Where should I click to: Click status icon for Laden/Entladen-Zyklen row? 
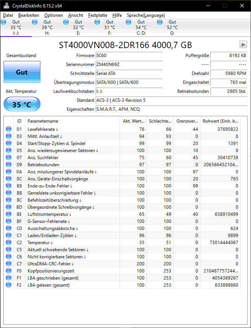point(9,236)
